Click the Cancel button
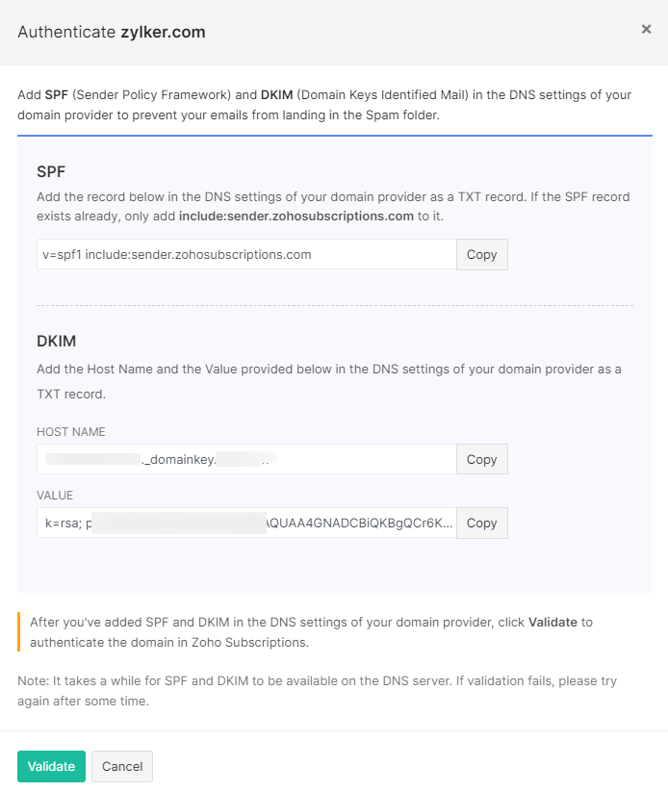 [121, 766]
